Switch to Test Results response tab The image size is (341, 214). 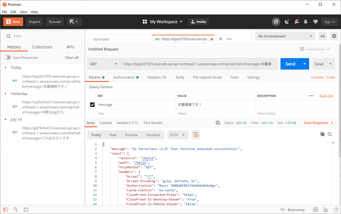pyautogui.click(x=153, y=123)
